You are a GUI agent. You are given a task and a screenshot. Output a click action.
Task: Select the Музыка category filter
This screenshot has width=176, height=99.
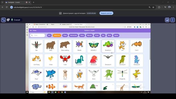tap(89, 35)
